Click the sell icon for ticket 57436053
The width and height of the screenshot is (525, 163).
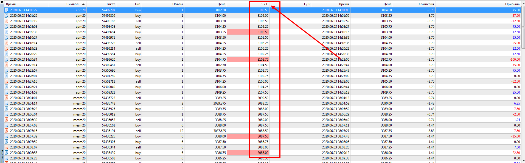[x=7, y=120]
